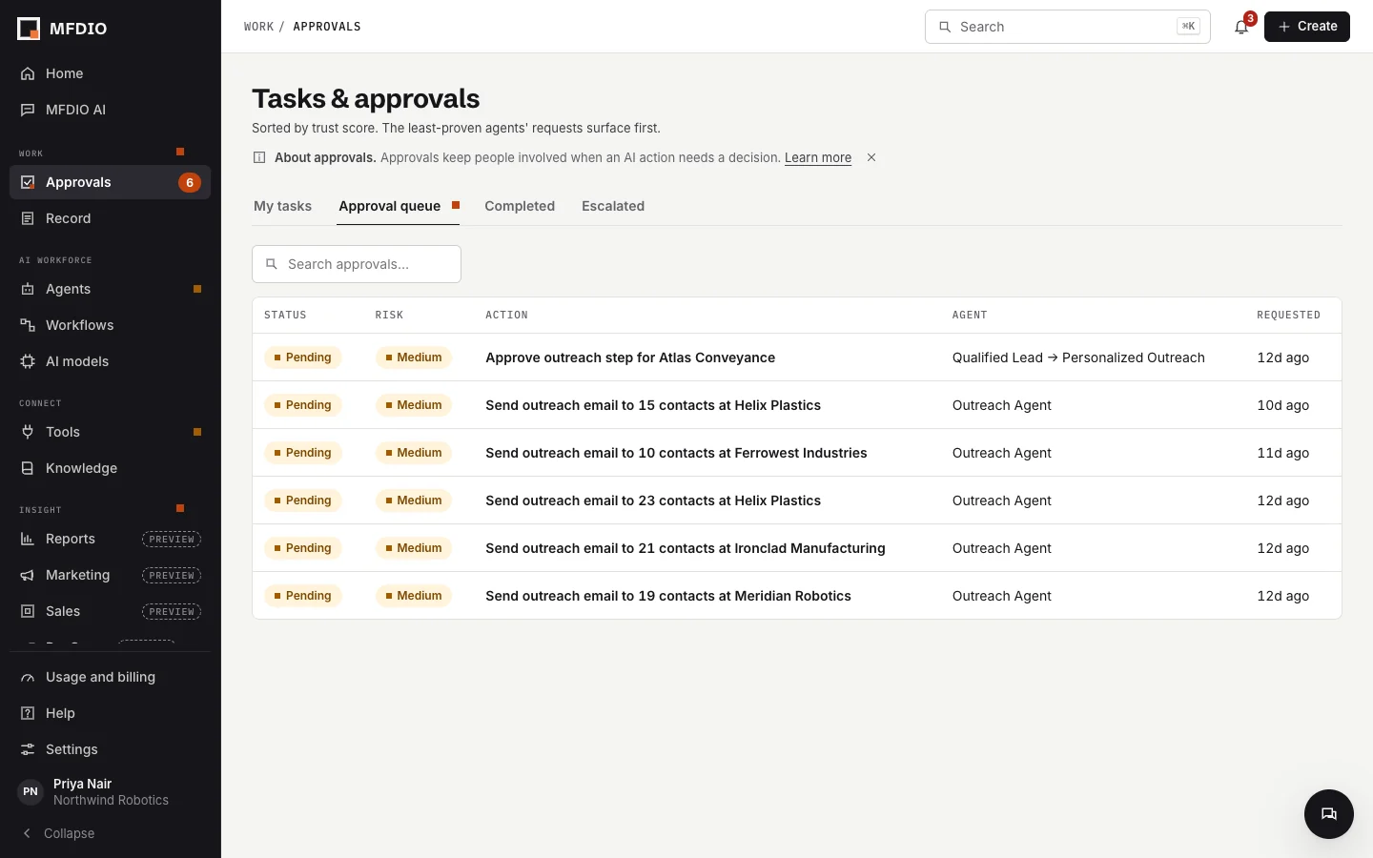The height and width of the screenshot is (858, 1373).
Task: Open the Escalated tab
Action: click(613, 206)
